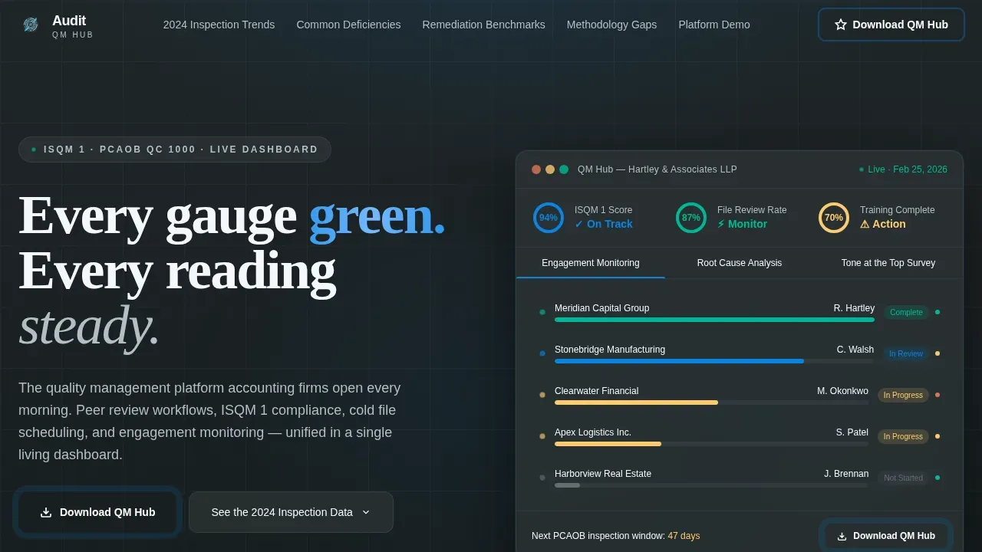The image size is (982, 552).
Task: Click hero Download QM Hub button
Action: click(x=97, y=512)
